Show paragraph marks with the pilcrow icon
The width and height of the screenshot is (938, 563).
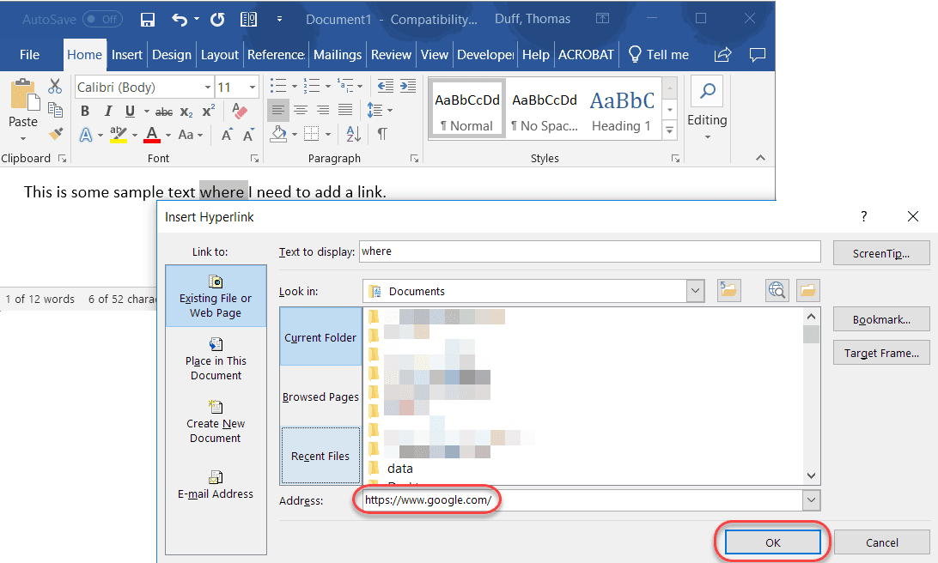pyautogui.click(x=381, y=134)
